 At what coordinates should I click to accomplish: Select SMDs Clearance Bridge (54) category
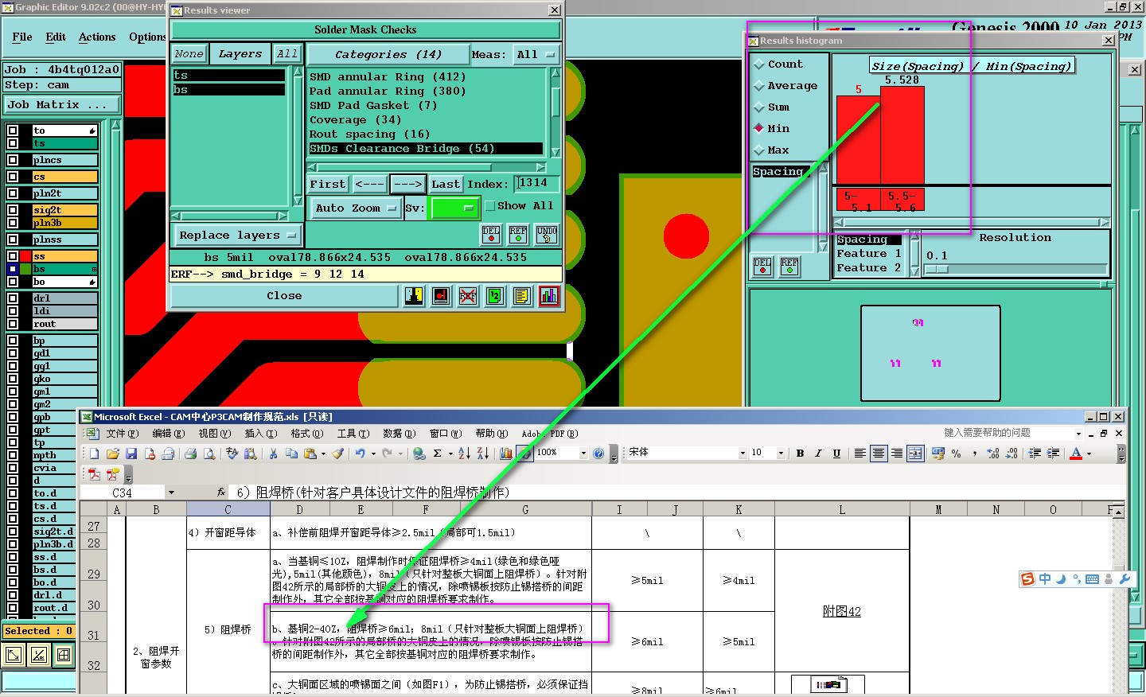pos(426,149)
